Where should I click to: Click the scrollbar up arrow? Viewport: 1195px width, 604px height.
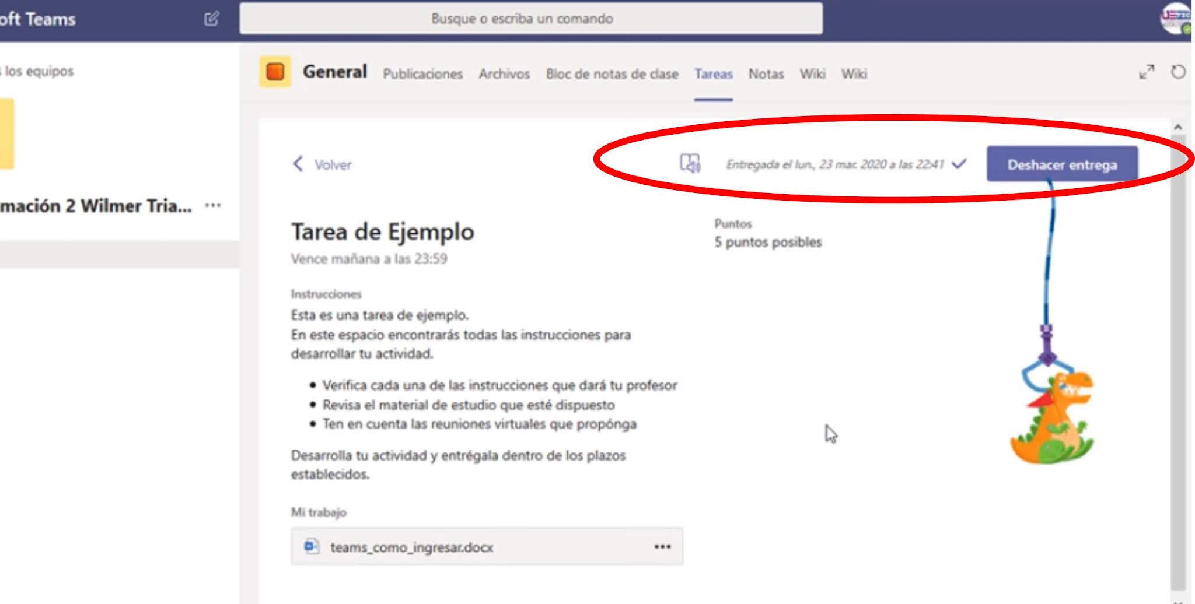[1178, 127]
